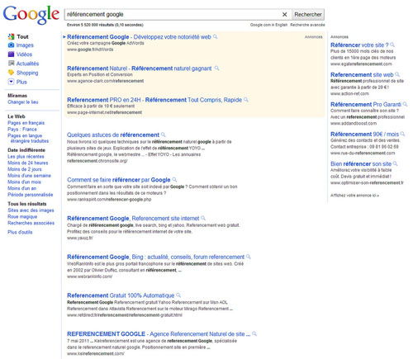The height and width of the screenshot is (359, 413).
Task: Open the Shopping tag icon
Action: (11, 73)
